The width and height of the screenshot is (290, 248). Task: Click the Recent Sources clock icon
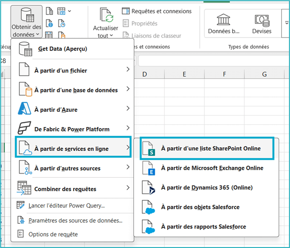[62, 23]
